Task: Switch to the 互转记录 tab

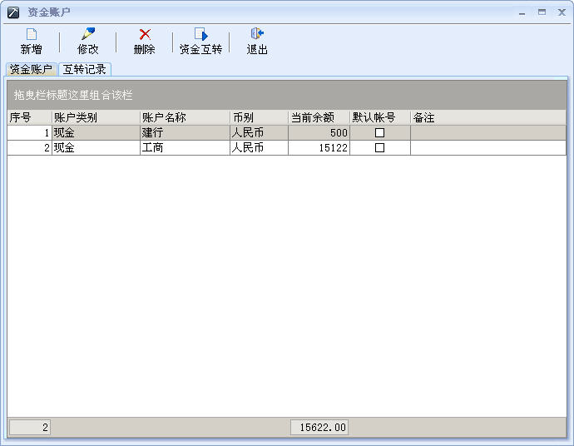Action: 85,69
